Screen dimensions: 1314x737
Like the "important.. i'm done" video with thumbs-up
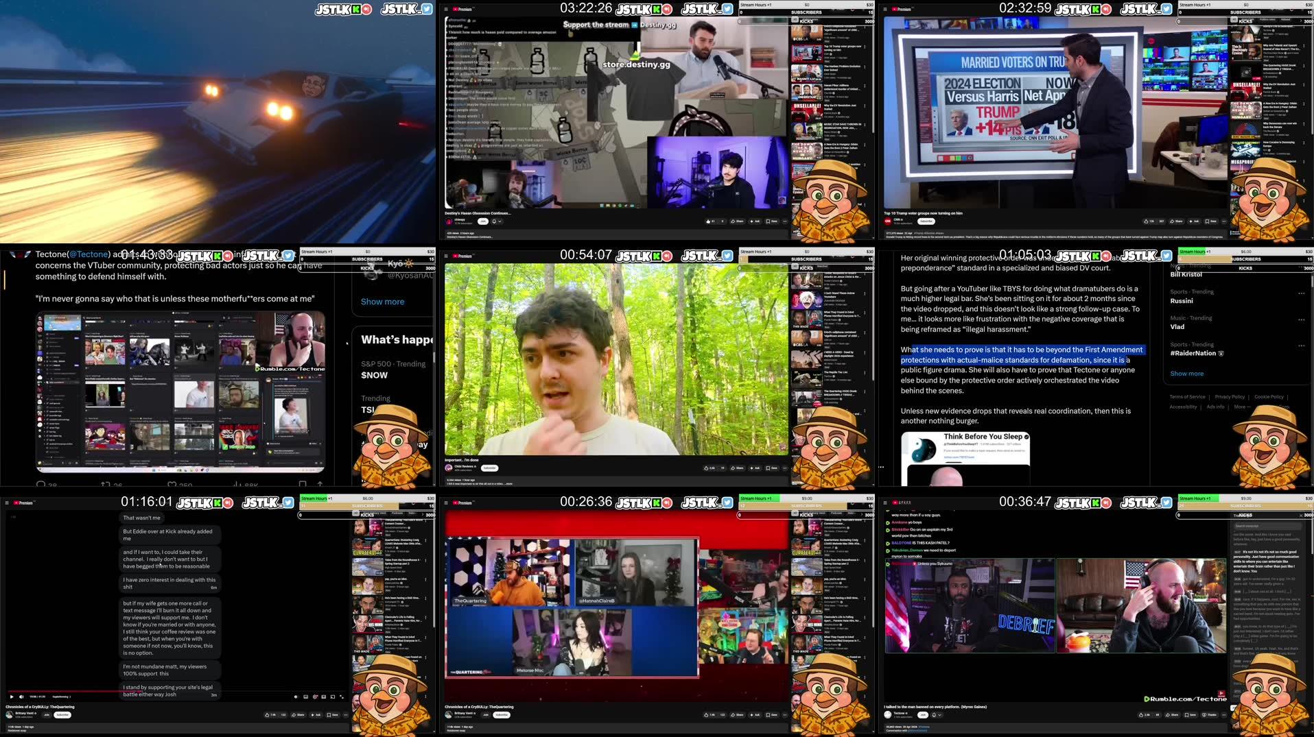(x=706, y=468)
